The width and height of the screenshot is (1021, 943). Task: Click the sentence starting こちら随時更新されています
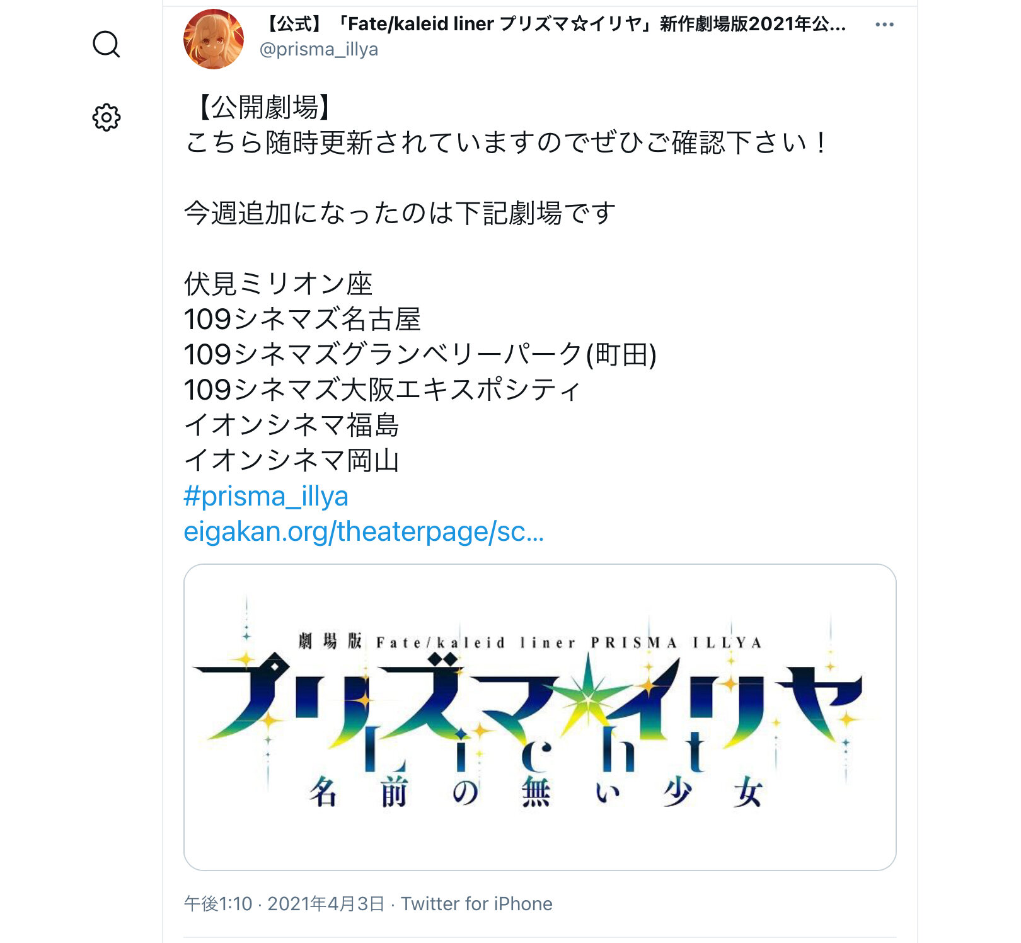[505, 142]
